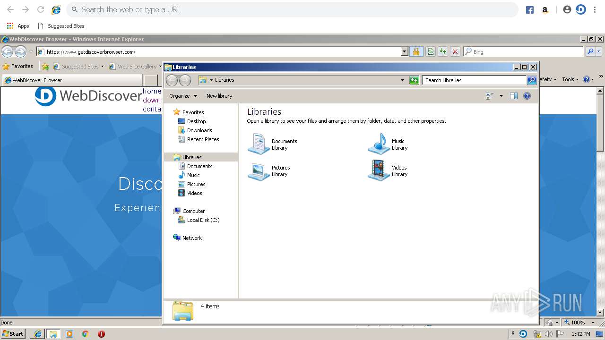Open the Facebook shortcut icon in WebDiscover bar
The width and height of the screenshot is (605, 340).
(x=530, y=10)
